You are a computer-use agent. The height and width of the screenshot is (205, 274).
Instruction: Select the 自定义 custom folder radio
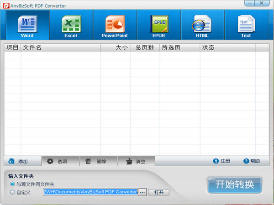point(12,192)
